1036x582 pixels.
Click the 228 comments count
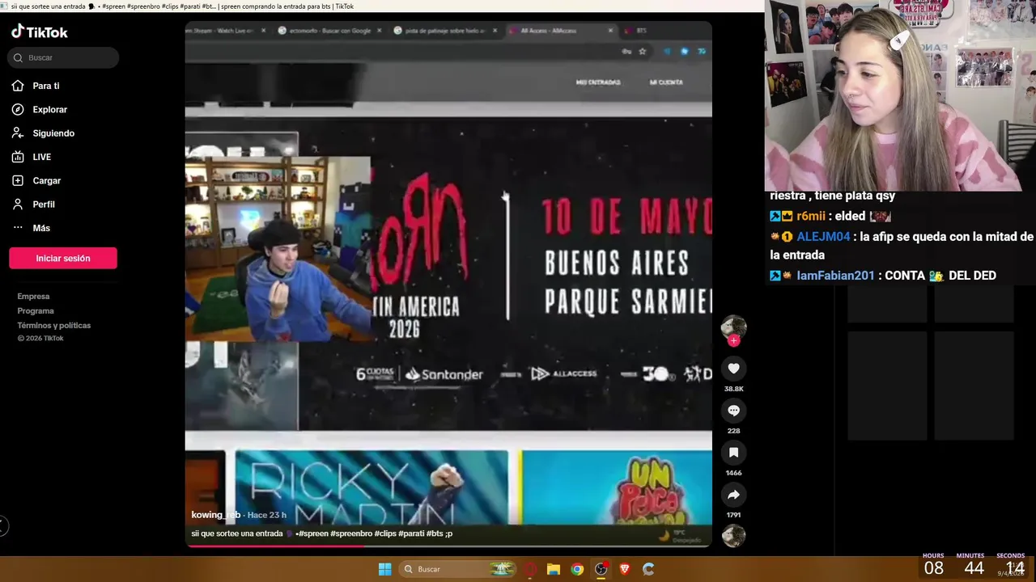click(x=733, y=431)
